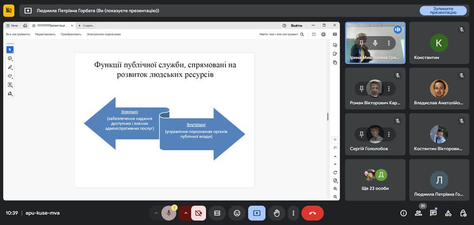Screen dimensions: 474x225
Task: Open the Преобразовать menu in PDF viewer
Action: coord(71,35)
